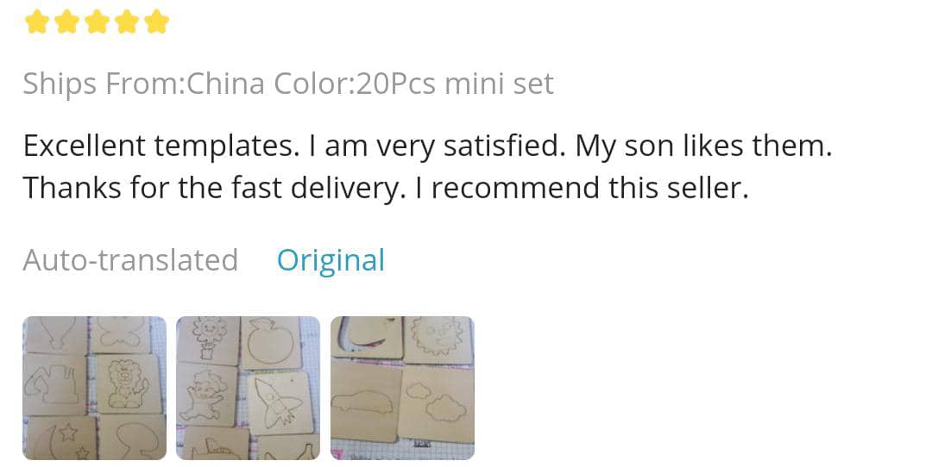Click the fourth yellow rating star

click(x=127, y=22)
